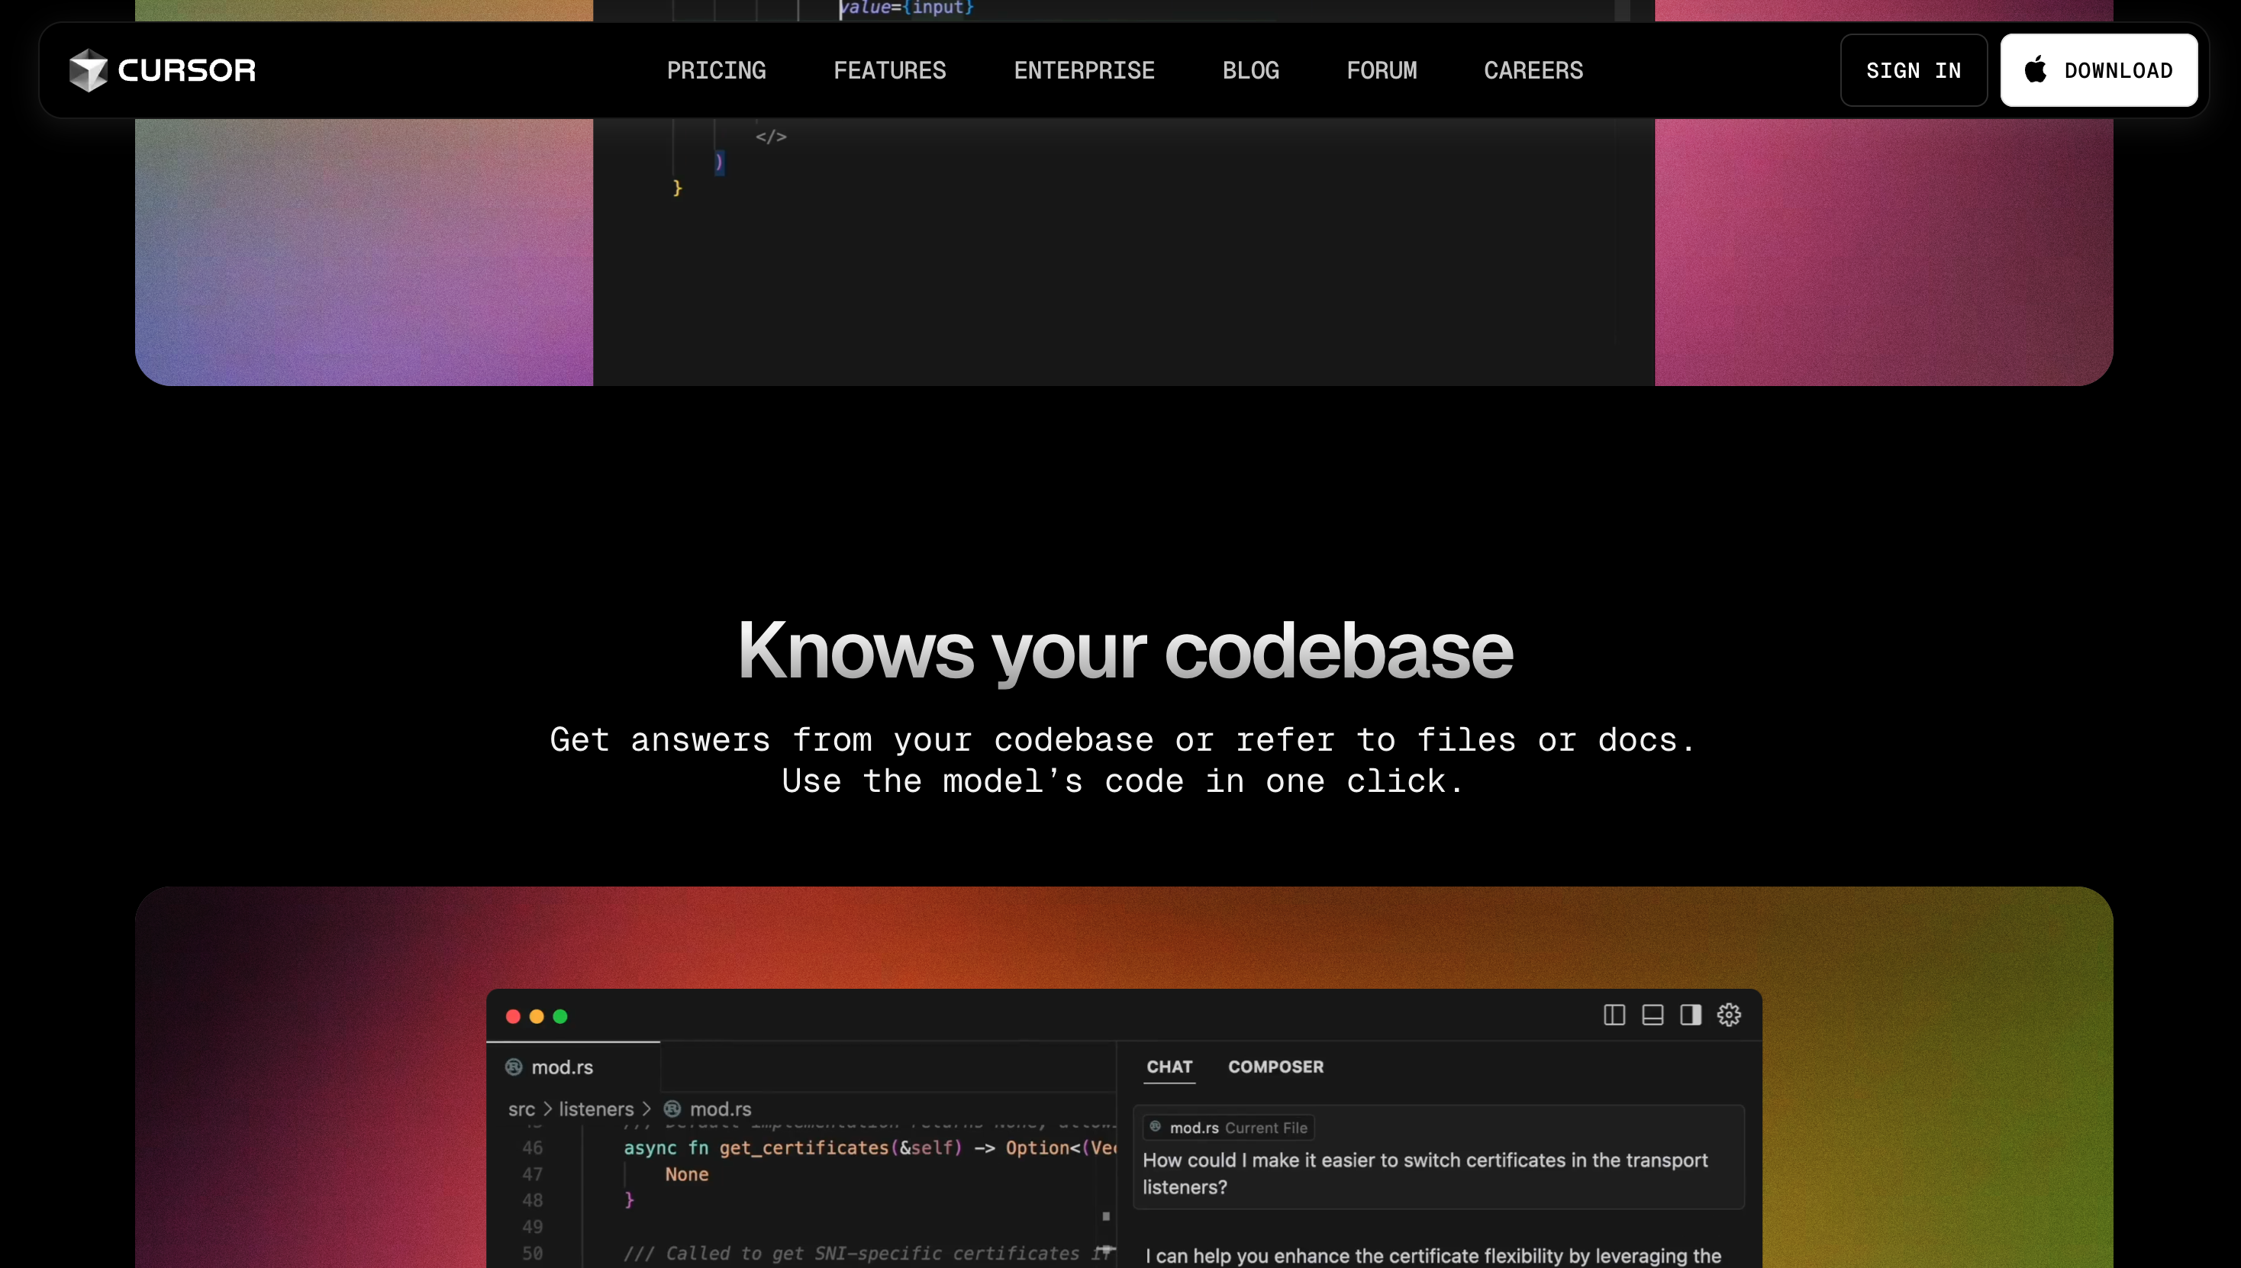The height and width of the screenshot is (1268, 2241).
Task: Click line number 47 in gutter
Action: pyautogui.click(x=532, y=1174)
